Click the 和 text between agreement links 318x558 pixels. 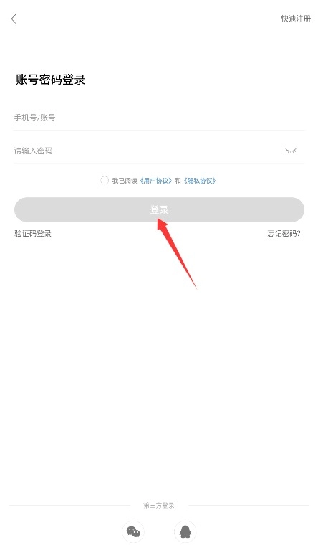point(178,181)
